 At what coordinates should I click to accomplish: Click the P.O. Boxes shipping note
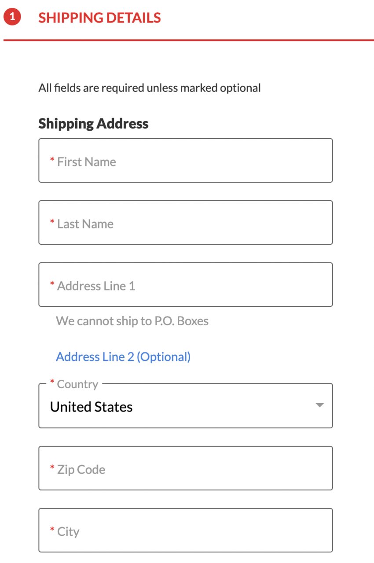[x=132, y=321]
